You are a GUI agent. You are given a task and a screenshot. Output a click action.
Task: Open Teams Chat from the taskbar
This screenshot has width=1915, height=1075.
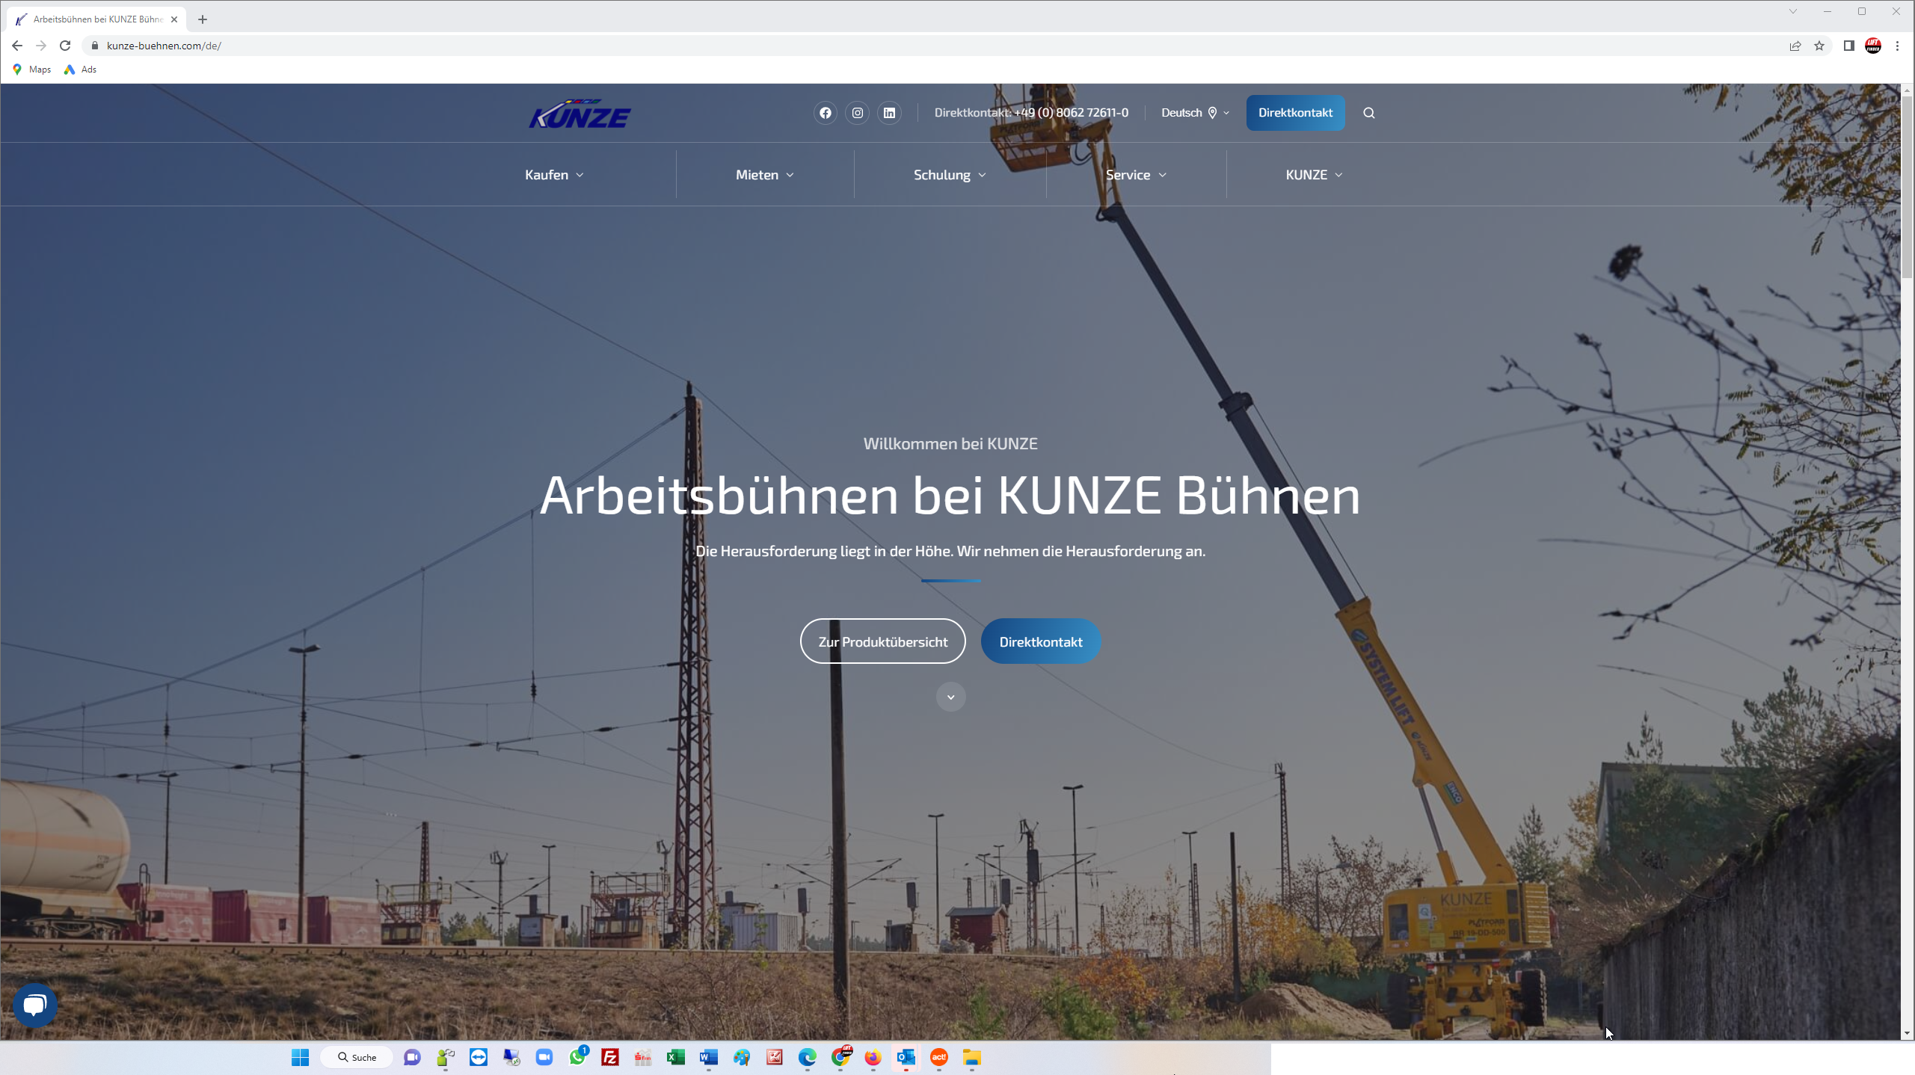click(x=413, y=1057)
